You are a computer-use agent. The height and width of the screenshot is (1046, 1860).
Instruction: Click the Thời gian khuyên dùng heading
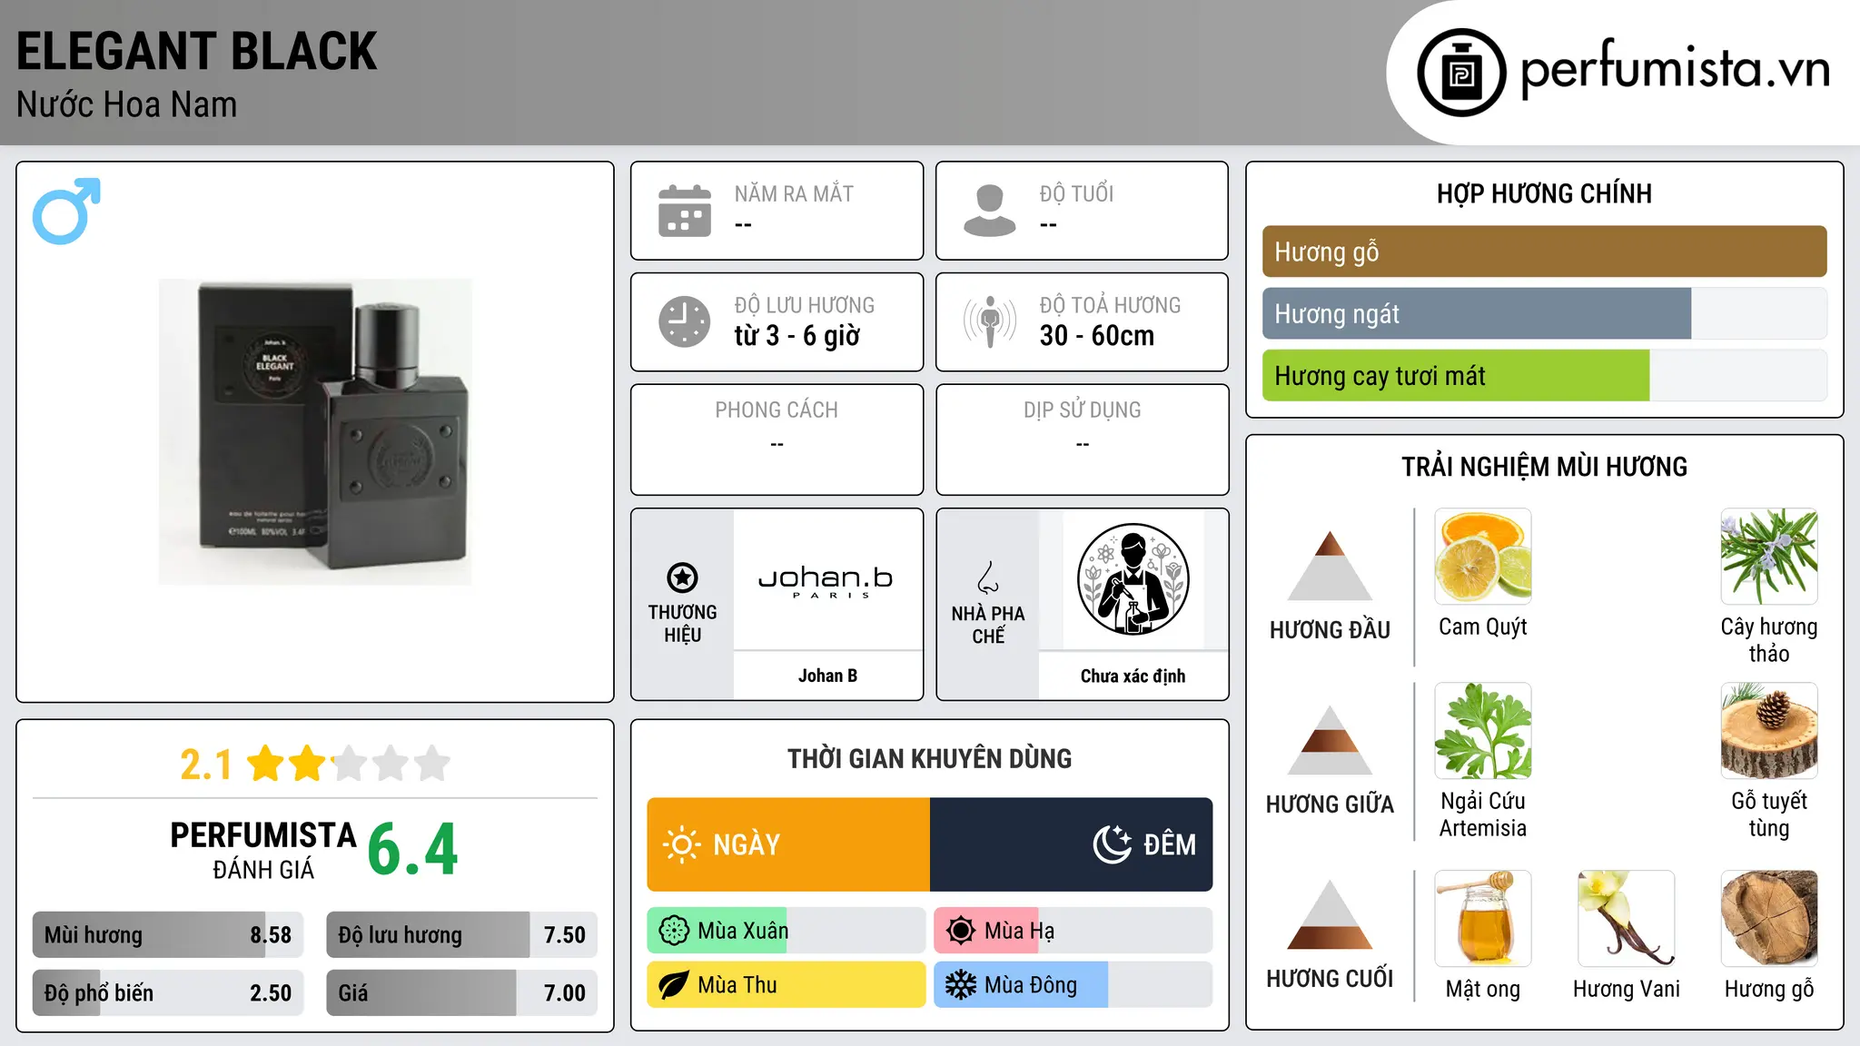tap(929, 759)
